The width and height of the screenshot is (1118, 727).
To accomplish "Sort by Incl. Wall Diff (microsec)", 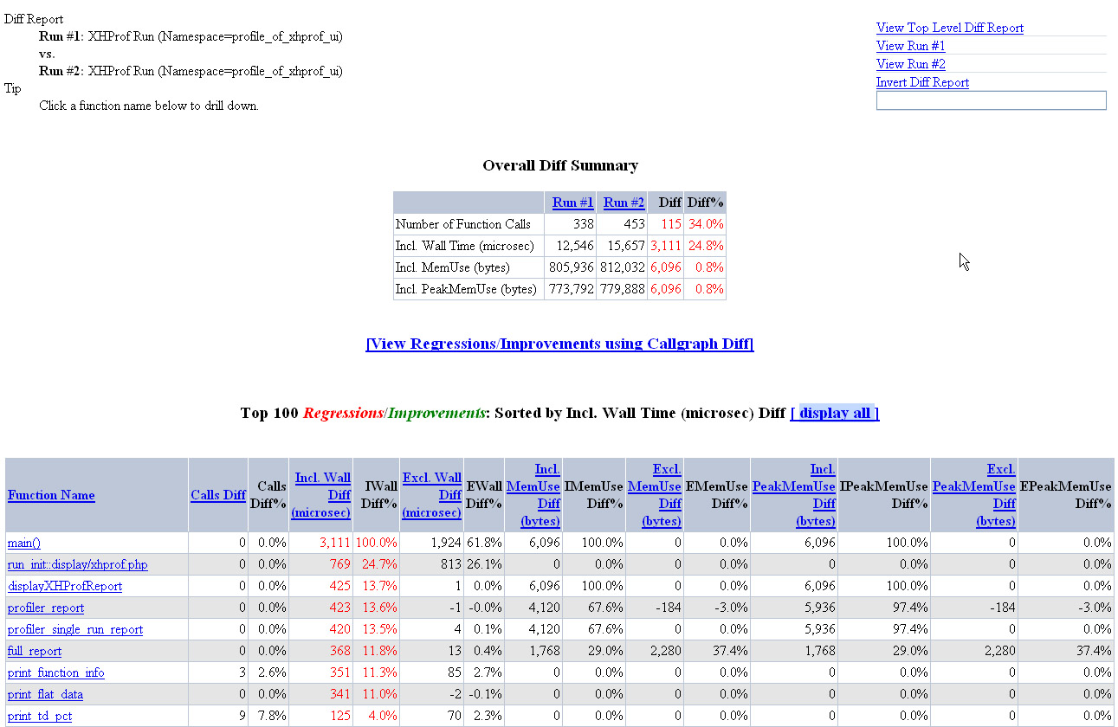I will coord(322,495).
